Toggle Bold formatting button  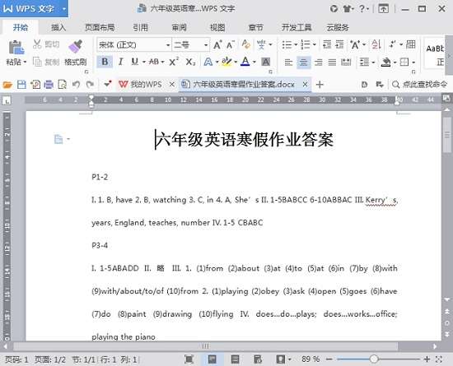click(105, 62)
